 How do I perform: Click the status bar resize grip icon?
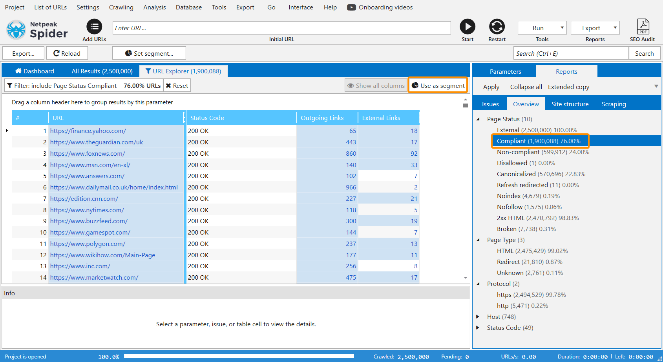659,358
